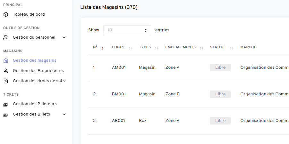Expand the Gestion des droits de sol chevron
The height and width of the screenshot is (144, 289).
point(64,81)
